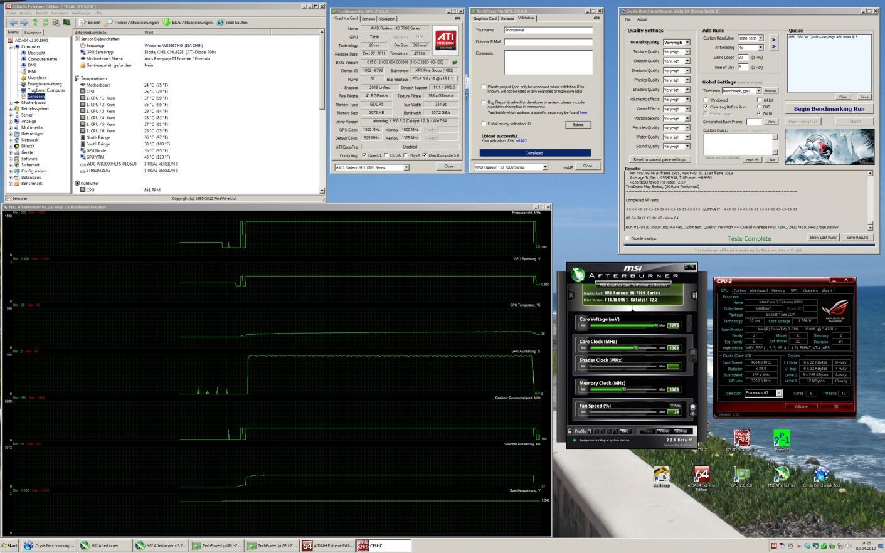Click AIDA64 green up arrow icon
This screenshot has height=553, width=885.
click(36, 23)
